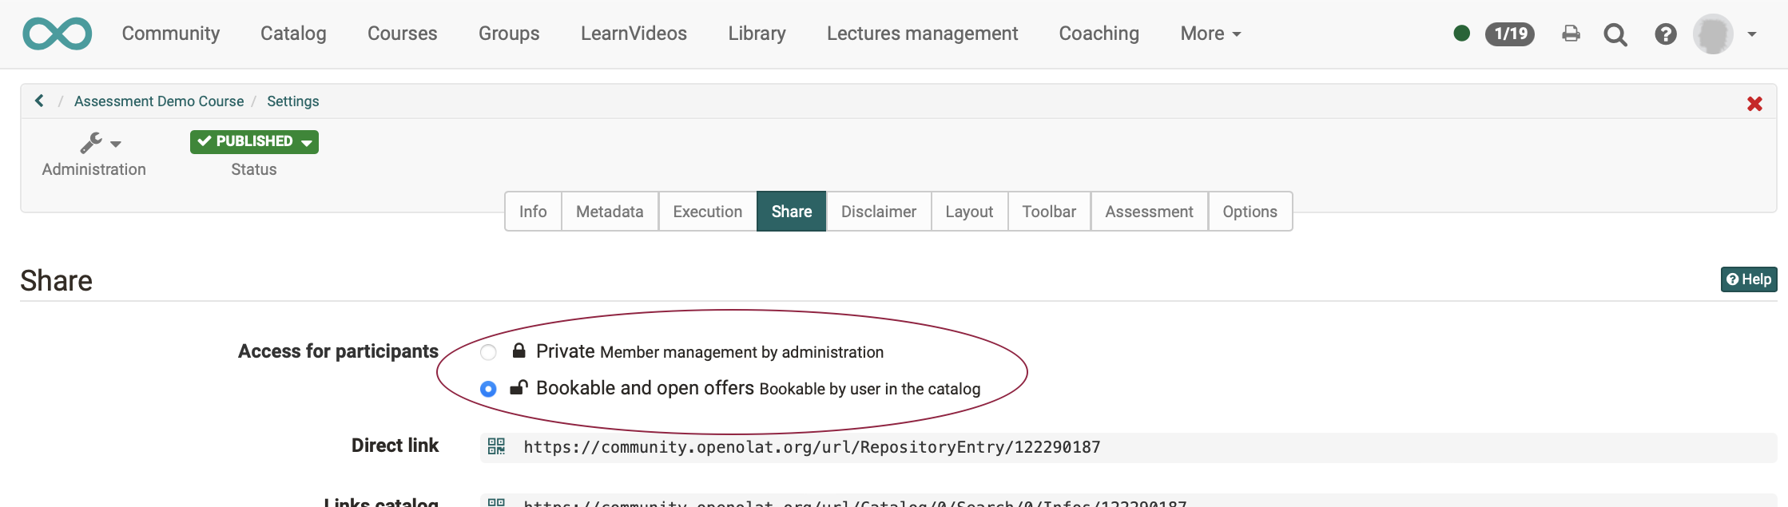Open the user menu caret
This screenshot has width=1788, height=507.
[x=1752, y=34]
